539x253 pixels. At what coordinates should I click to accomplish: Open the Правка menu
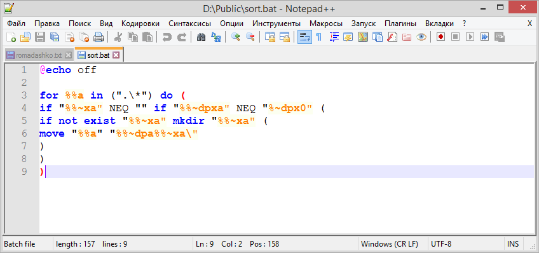pos(47,24)
